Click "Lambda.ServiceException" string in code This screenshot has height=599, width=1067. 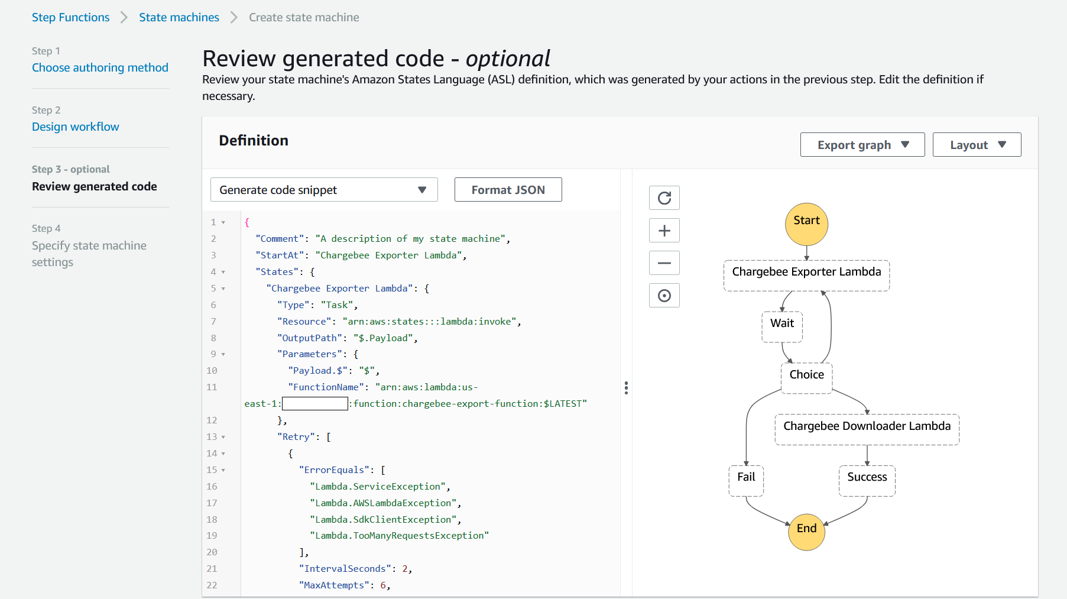[x=378, y=487]
